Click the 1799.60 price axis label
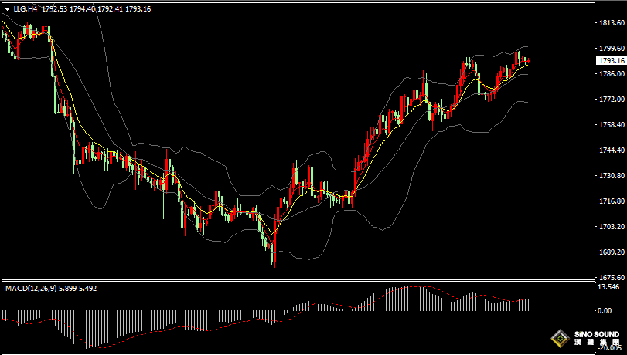 (612, 49)
